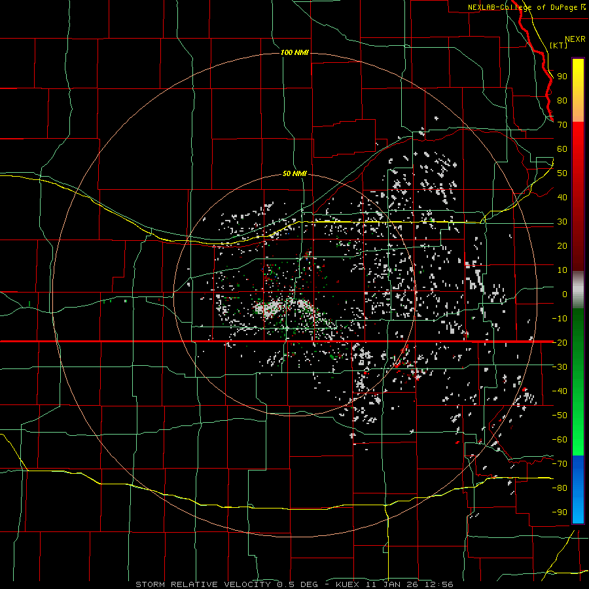Screen dimensions: 589x589
Task: Click the -80 value on velocity scale
Action: pos(560,488)
